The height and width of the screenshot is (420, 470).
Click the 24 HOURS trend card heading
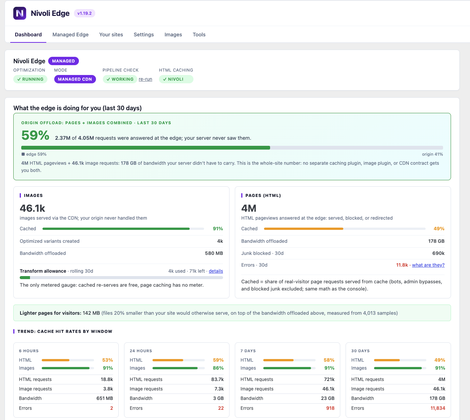(141, 351)
